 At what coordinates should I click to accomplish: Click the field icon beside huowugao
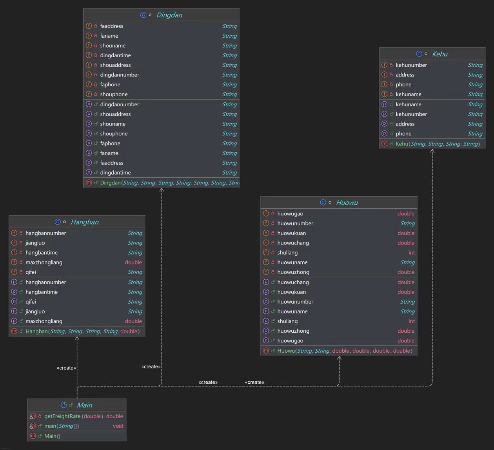click(x=266, y=213)
